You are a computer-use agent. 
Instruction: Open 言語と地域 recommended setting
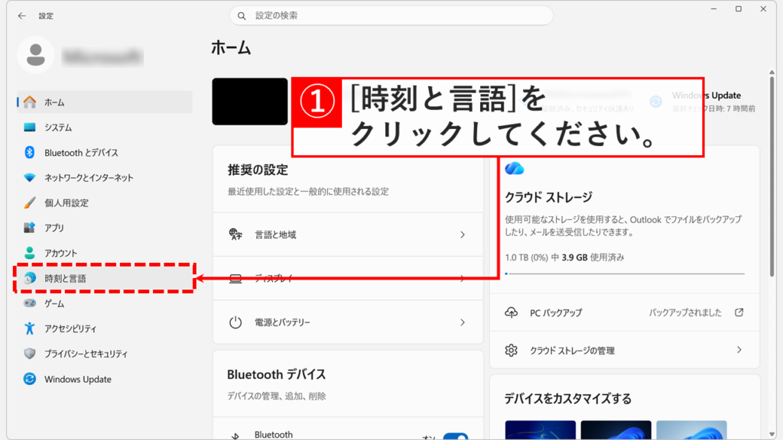(x=348, y=235)
